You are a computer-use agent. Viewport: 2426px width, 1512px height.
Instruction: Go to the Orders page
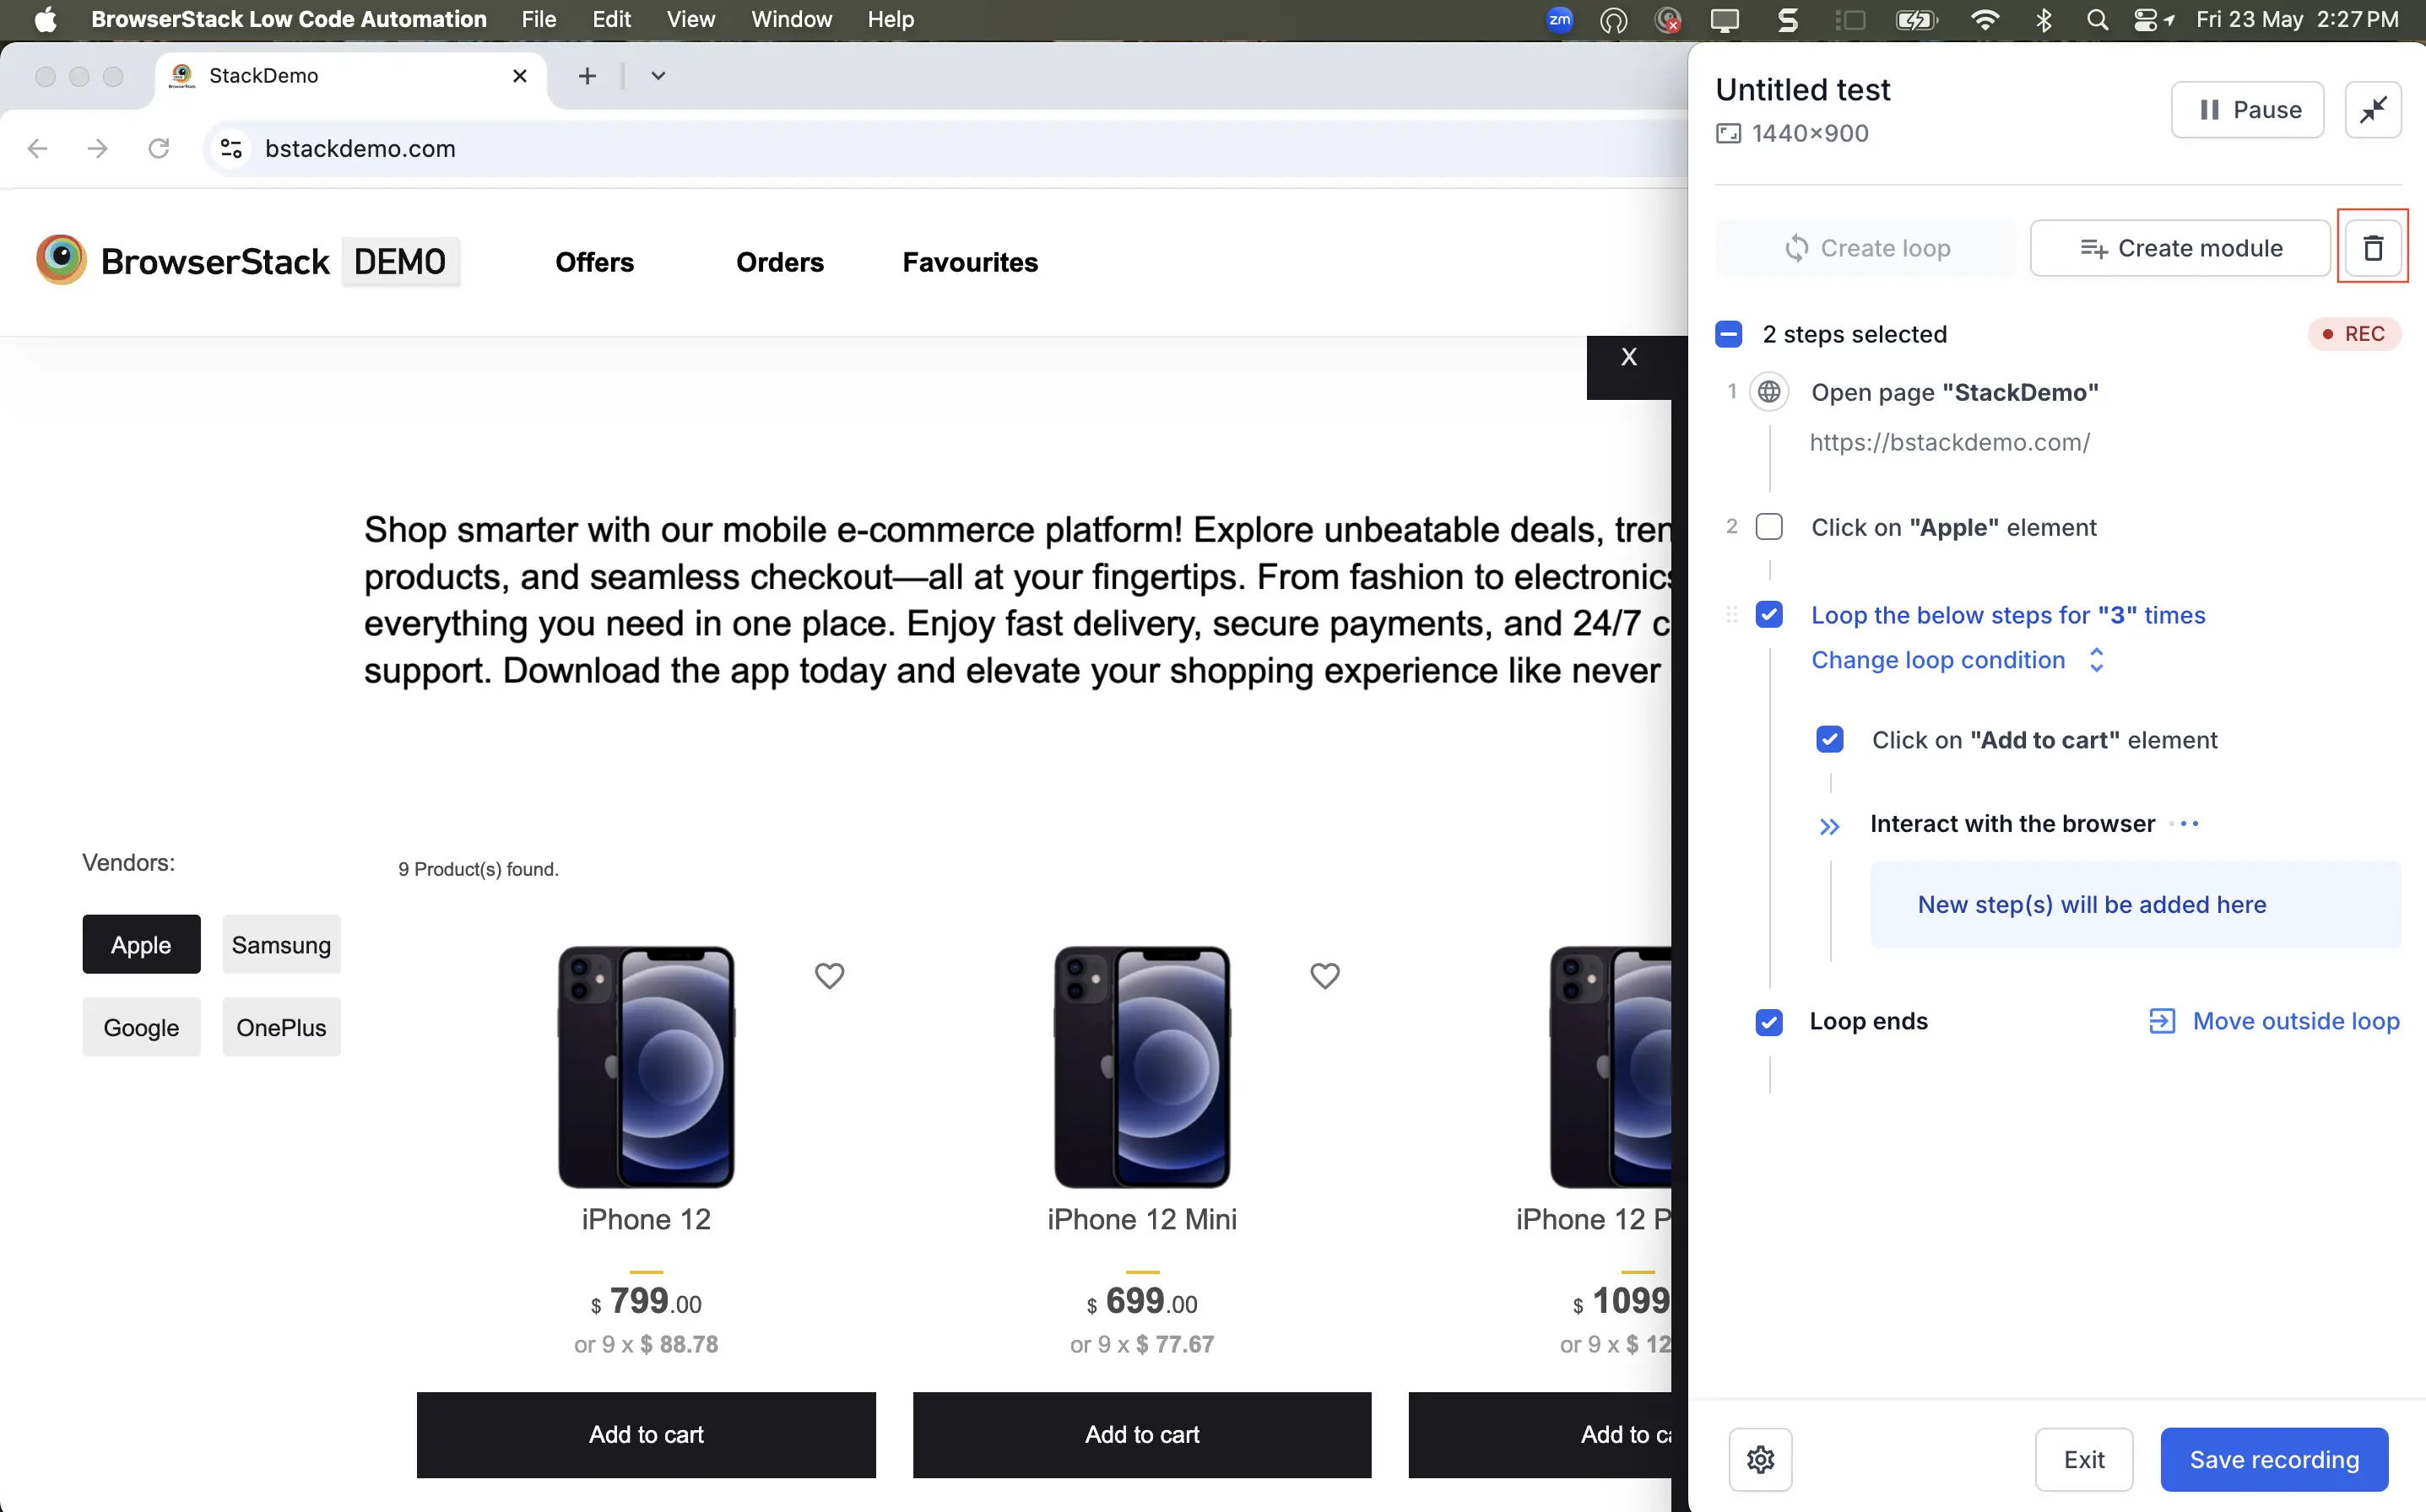pyautogui.click(x=779, y=262)
